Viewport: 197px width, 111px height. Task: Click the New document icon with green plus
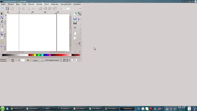pyautogui.click(x=75, y=14)
